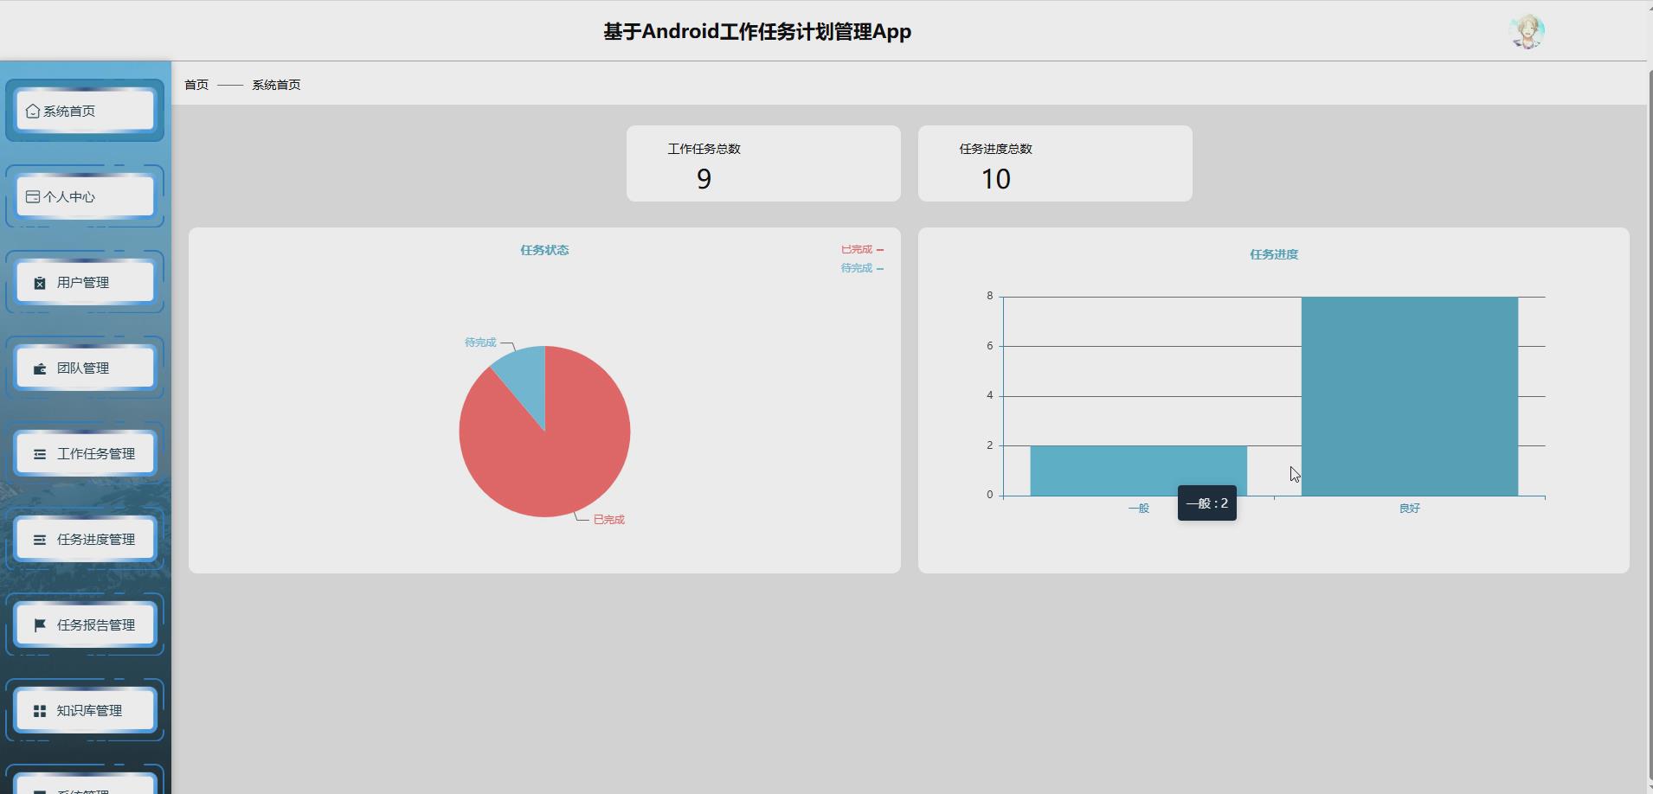Viewport: 1653px width, 794px height.
Task: Click the card icon beside 个人中心
Action: coord(33,196)
